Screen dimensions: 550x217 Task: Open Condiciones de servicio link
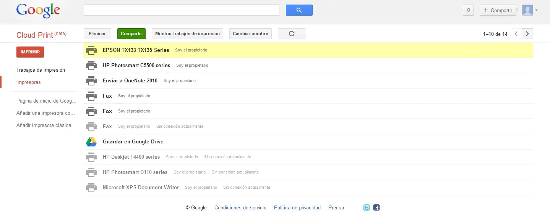pos(240,207)
